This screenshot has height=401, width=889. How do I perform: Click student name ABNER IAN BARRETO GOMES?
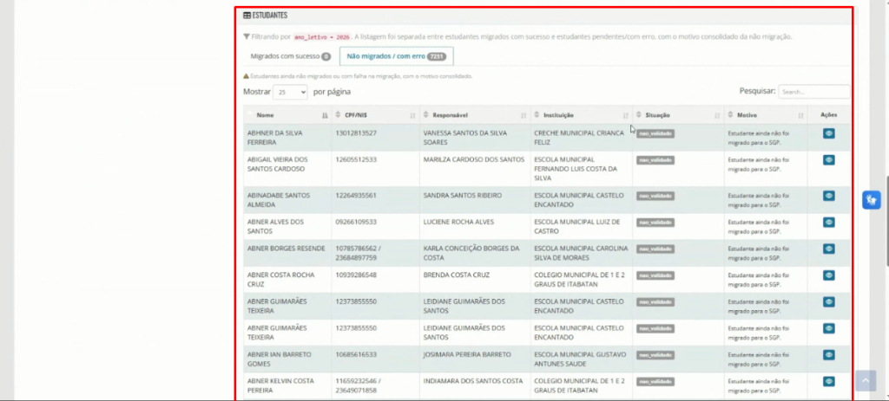click(x=280, y=359)
